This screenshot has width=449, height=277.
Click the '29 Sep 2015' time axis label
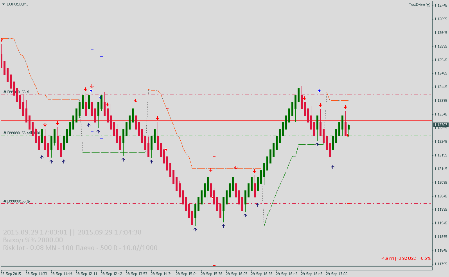11,274
